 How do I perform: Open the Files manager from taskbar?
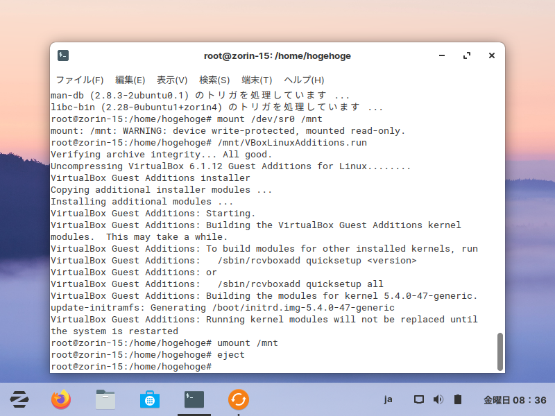pyautogui.click(x=105, y=399)
